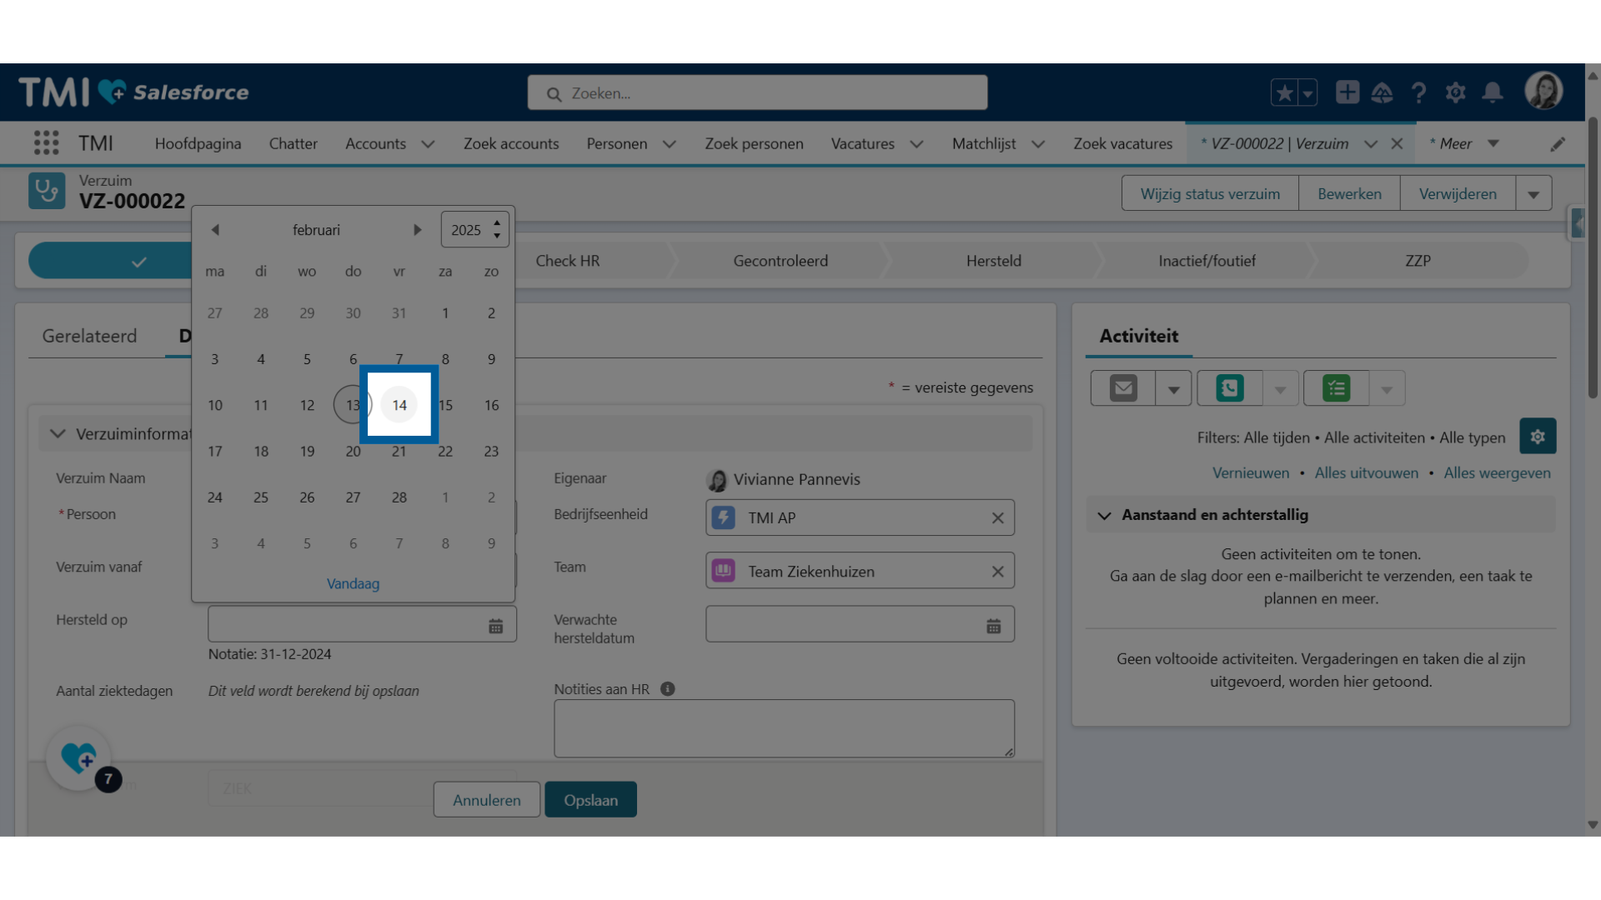The width and height of the screenshot is (1601, 900).
Task: Open the global actions plus icon
Action: coord(1347,92)
